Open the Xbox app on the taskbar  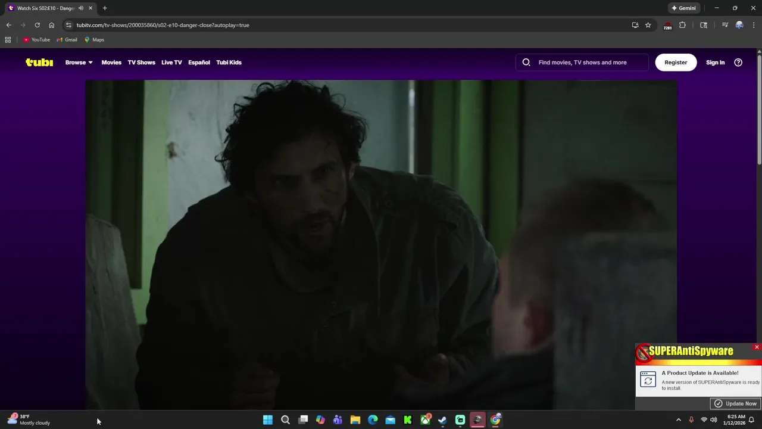click(426, 420)
